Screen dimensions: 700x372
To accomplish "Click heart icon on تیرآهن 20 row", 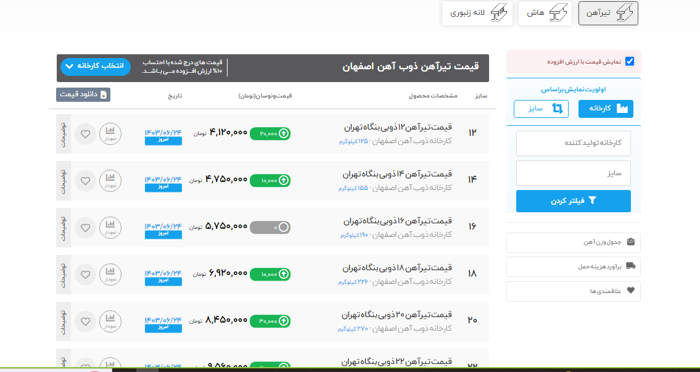I will click(85, 321).
